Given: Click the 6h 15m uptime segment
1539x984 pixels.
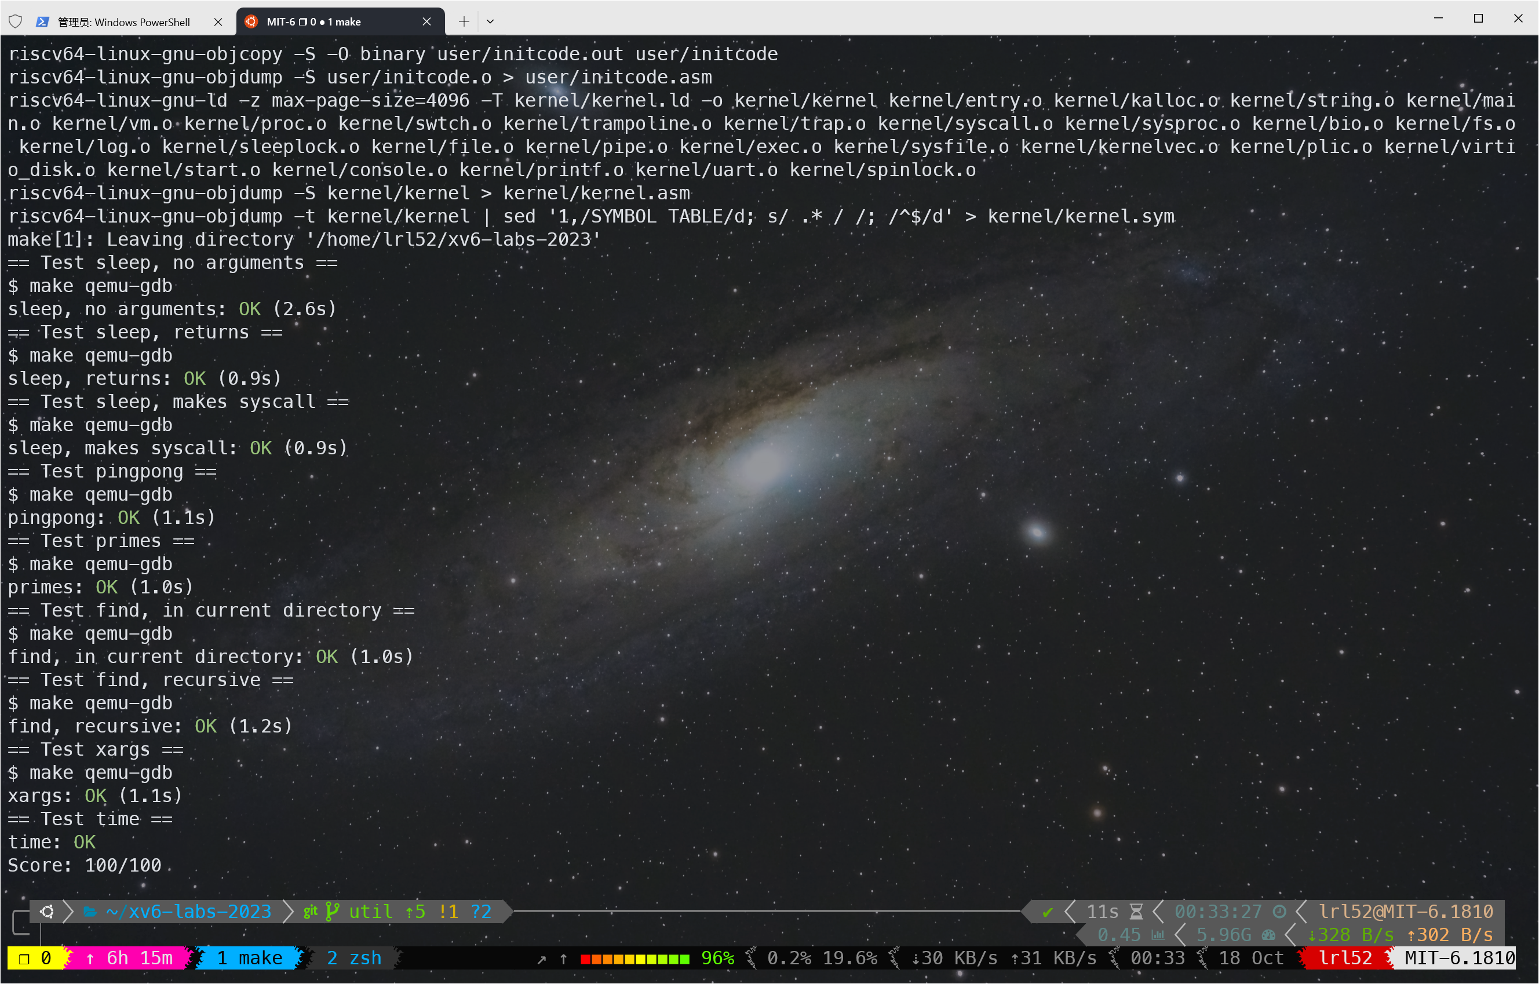Looking at the screenshot, I should pyautogui.click(x=129, y=959).
